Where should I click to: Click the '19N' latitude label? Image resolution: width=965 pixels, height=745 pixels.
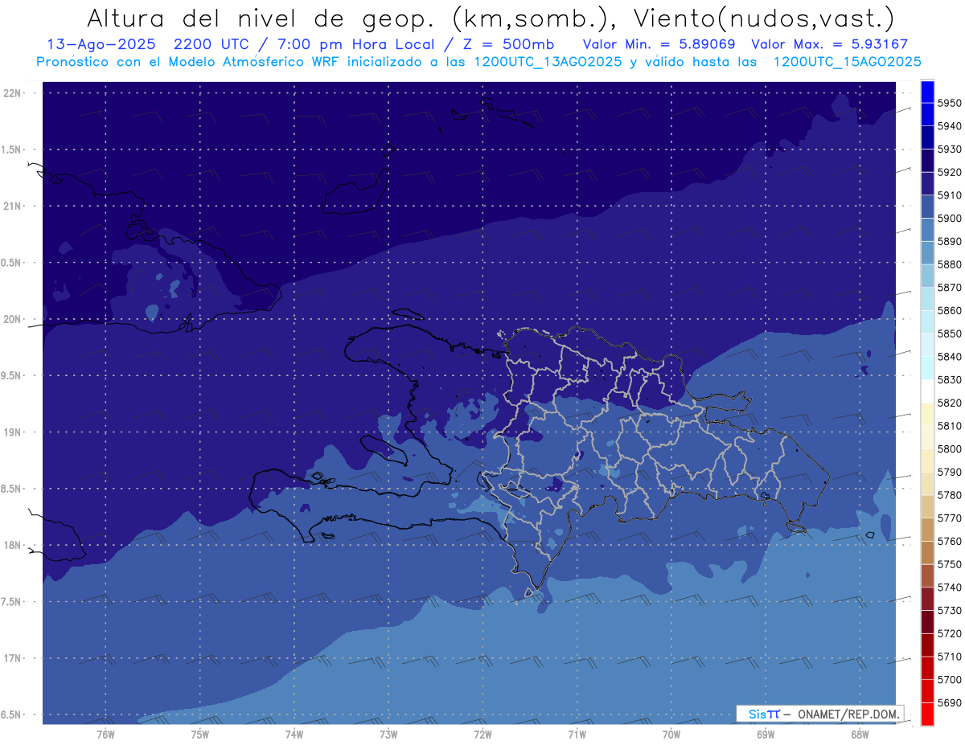point(12,432)
